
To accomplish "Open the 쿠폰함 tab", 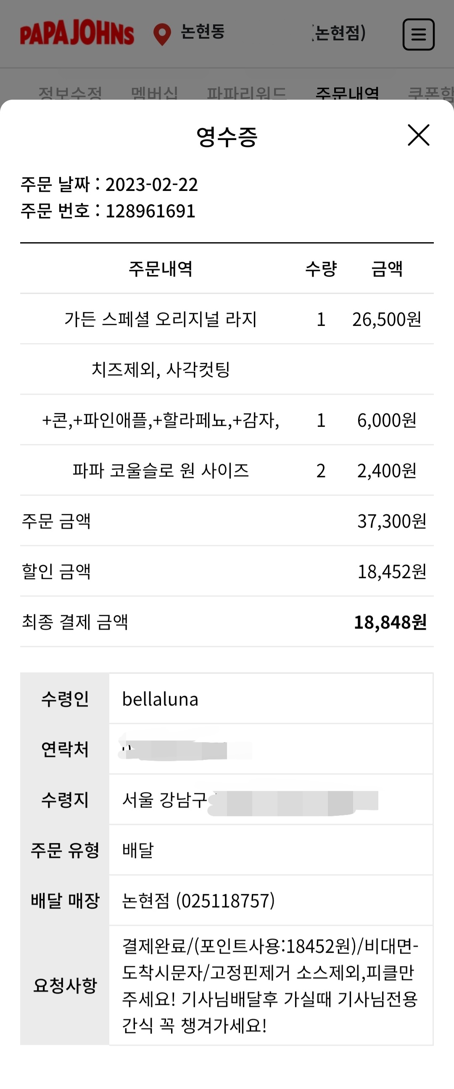I will (431, 93).
